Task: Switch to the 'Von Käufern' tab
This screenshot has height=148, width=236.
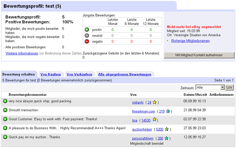Action: point(51,74)
